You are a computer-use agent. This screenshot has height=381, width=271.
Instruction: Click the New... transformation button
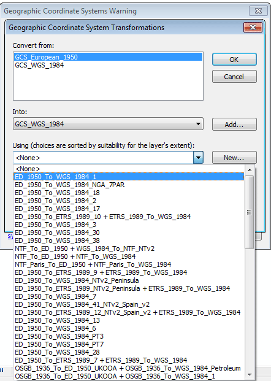tap(234, 158)
